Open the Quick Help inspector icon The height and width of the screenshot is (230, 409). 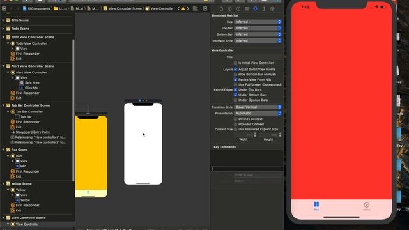(238, 8)
